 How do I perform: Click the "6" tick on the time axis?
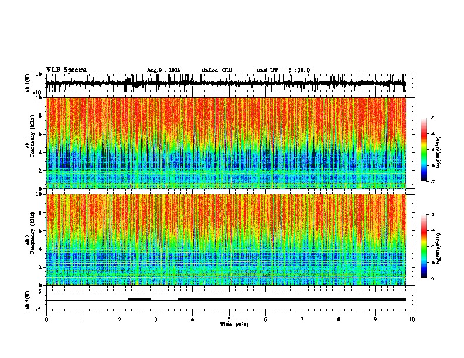pyautogui.click(x=266, y=319)
